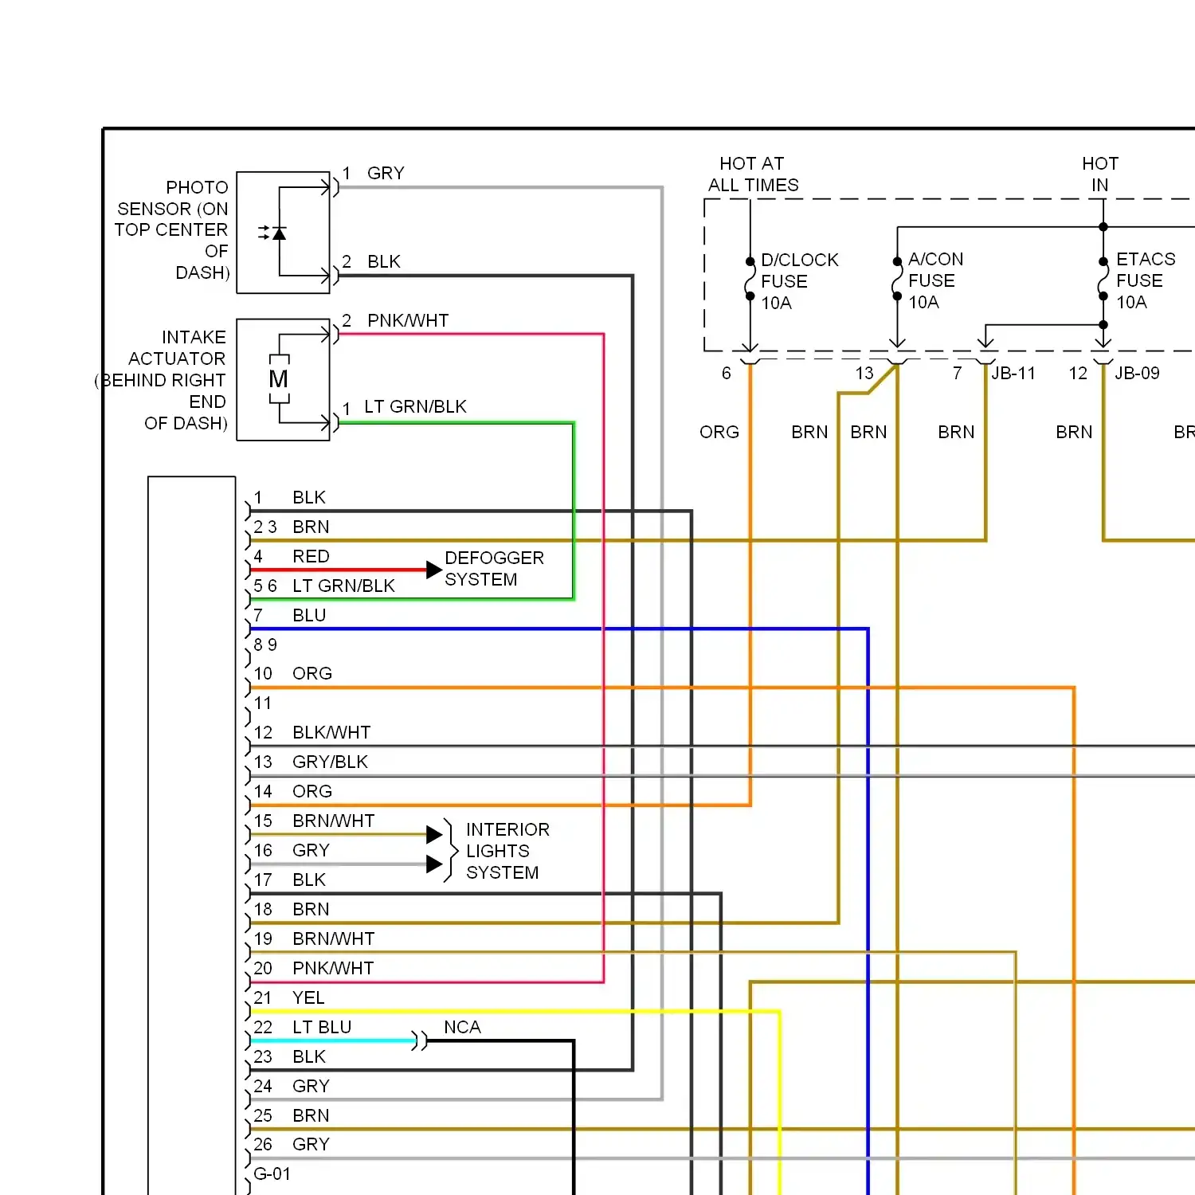Viewport: 1195px width, 1195px height.
Task: Click the connector row '24 GRY'
Action: coord(292,1086)
